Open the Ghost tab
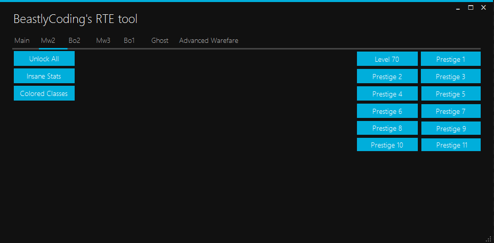The height and width of the screenshot is (243, 494). pyautogui.click(x=160, y=41)
